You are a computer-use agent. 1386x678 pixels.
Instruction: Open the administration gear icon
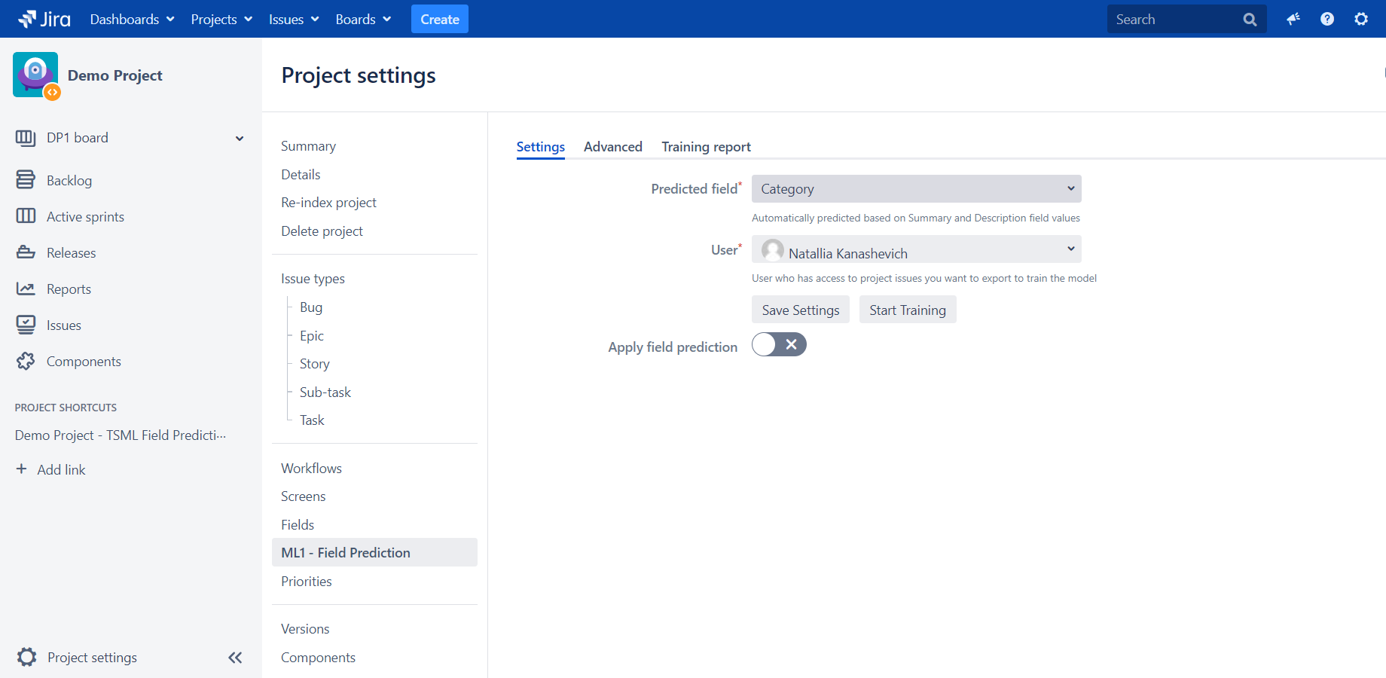pos(1361,19)
